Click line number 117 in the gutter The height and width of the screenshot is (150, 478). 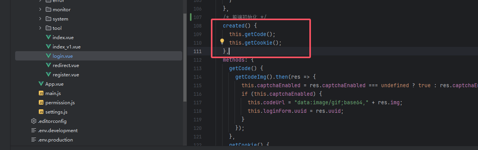click(x=197, y=102)
